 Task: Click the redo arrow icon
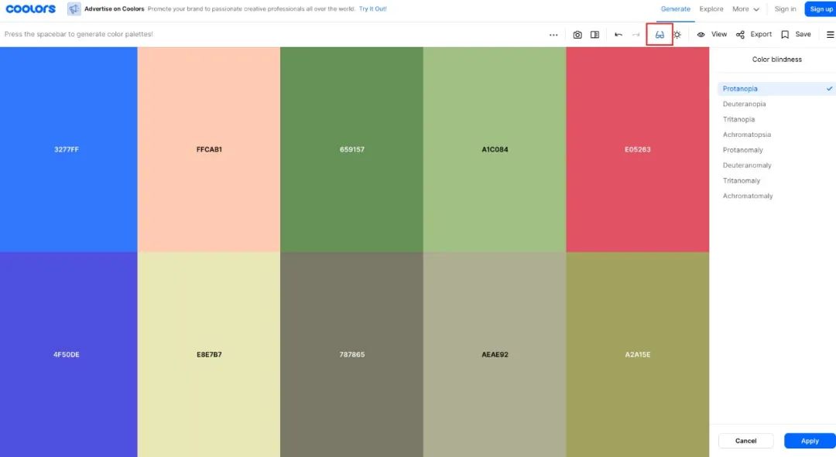coord(636,35)
